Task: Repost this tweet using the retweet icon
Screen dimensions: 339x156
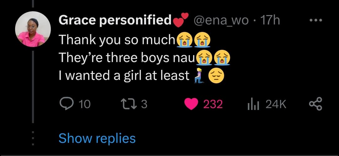Action: point(129,104)
